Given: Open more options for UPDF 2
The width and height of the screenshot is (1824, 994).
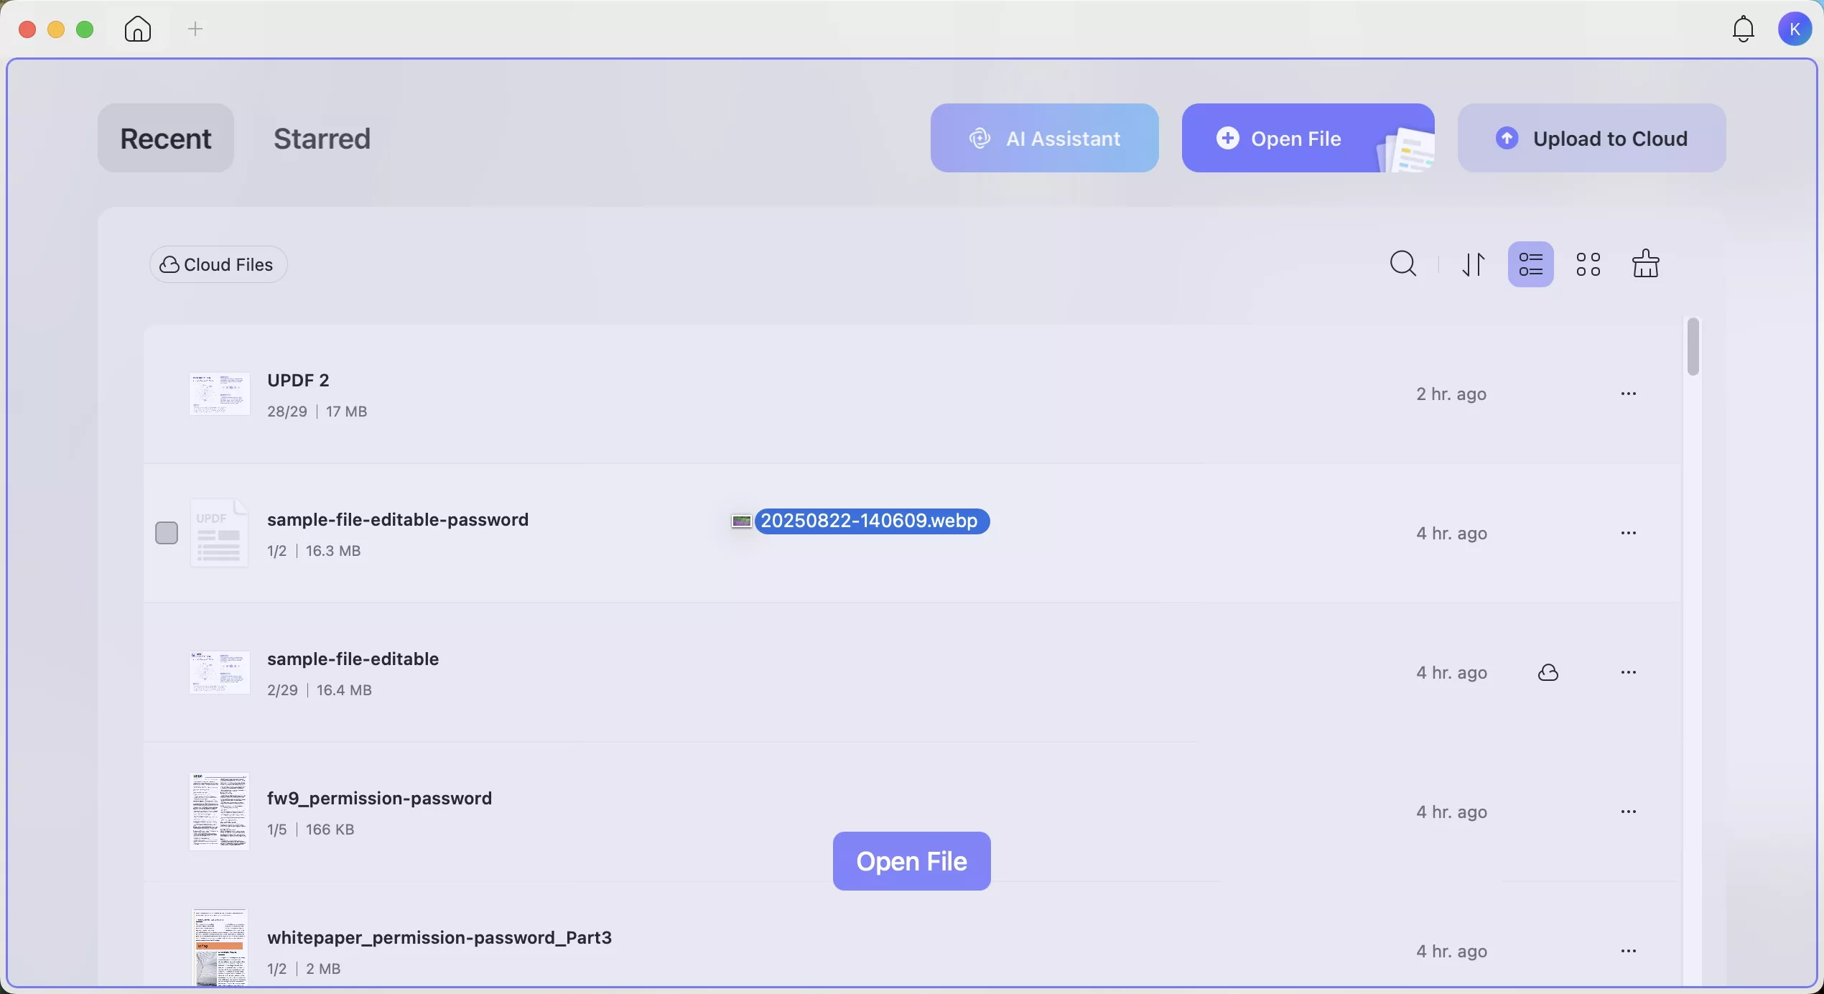Looking at the screenshot, I should (1629, 394).
